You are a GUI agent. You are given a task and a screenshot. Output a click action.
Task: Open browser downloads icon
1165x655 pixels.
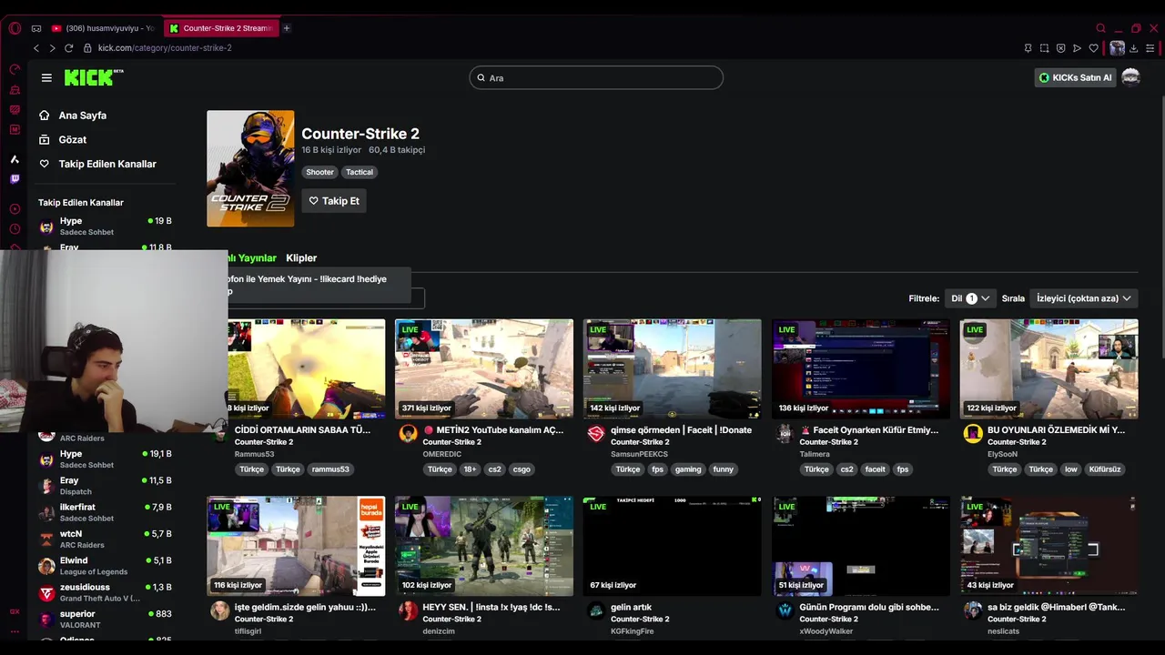pos(1133,48)
